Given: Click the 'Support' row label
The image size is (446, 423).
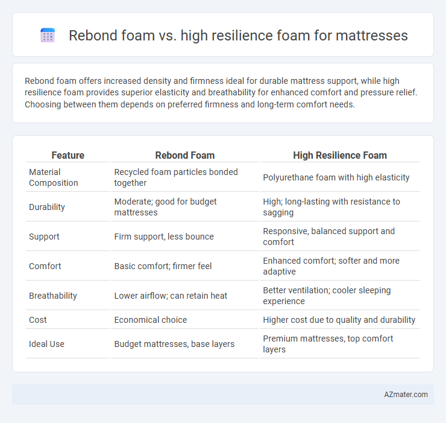Looking at the screenshot, I should coord(44,237).
